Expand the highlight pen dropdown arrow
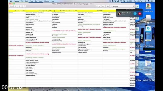163x91 pixels. (100, 6)
